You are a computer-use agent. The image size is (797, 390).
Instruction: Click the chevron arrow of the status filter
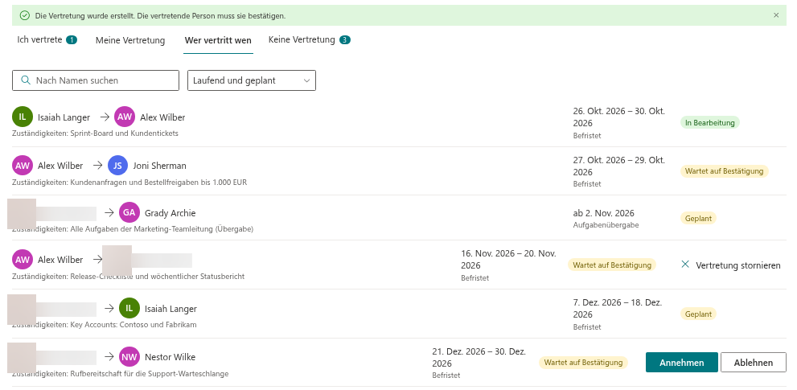point(306,80)
